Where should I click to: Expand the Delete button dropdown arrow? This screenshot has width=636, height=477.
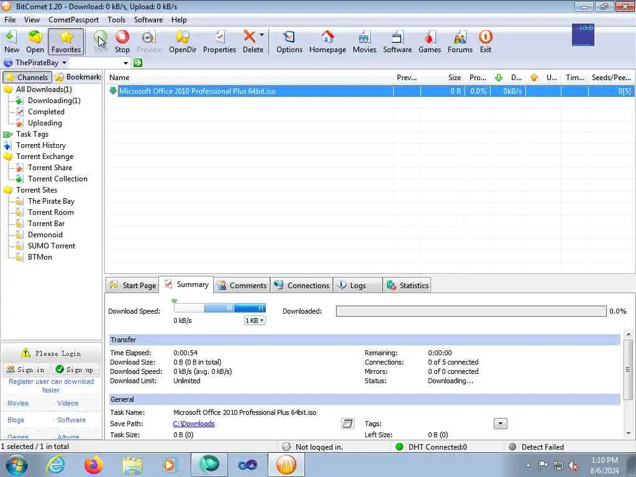(x=262, y=35)
